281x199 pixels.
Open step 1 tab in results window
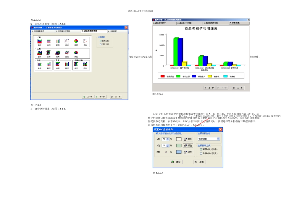pos(164,23)
